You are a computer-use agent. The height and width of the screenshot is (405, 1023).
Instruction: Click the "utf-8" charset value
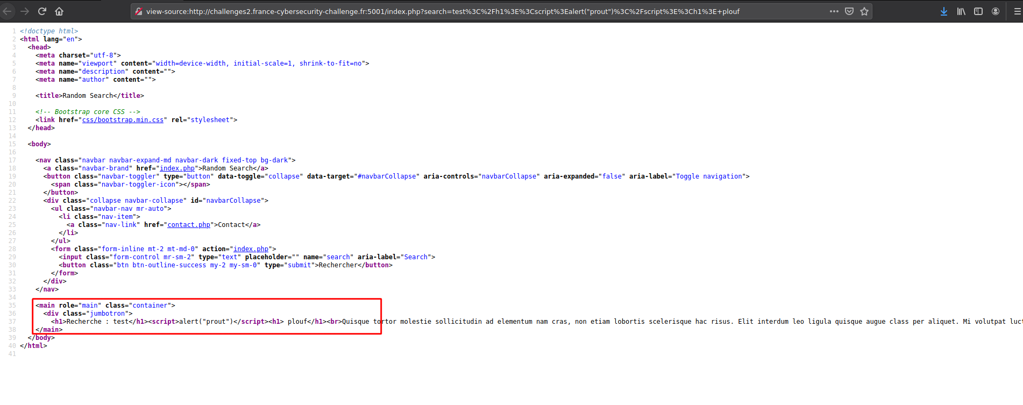coord(103,55)
